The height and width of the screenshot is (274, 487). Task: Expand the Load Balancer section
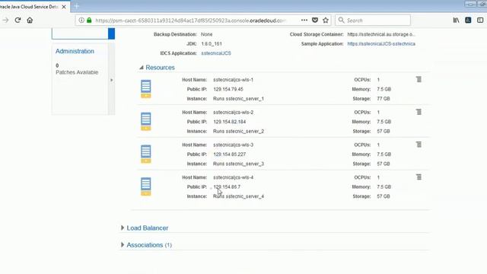coord(123,228)
